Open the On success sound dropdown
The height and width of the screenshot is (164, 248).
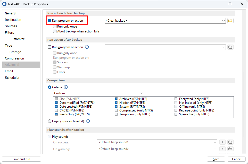point(215,142)
